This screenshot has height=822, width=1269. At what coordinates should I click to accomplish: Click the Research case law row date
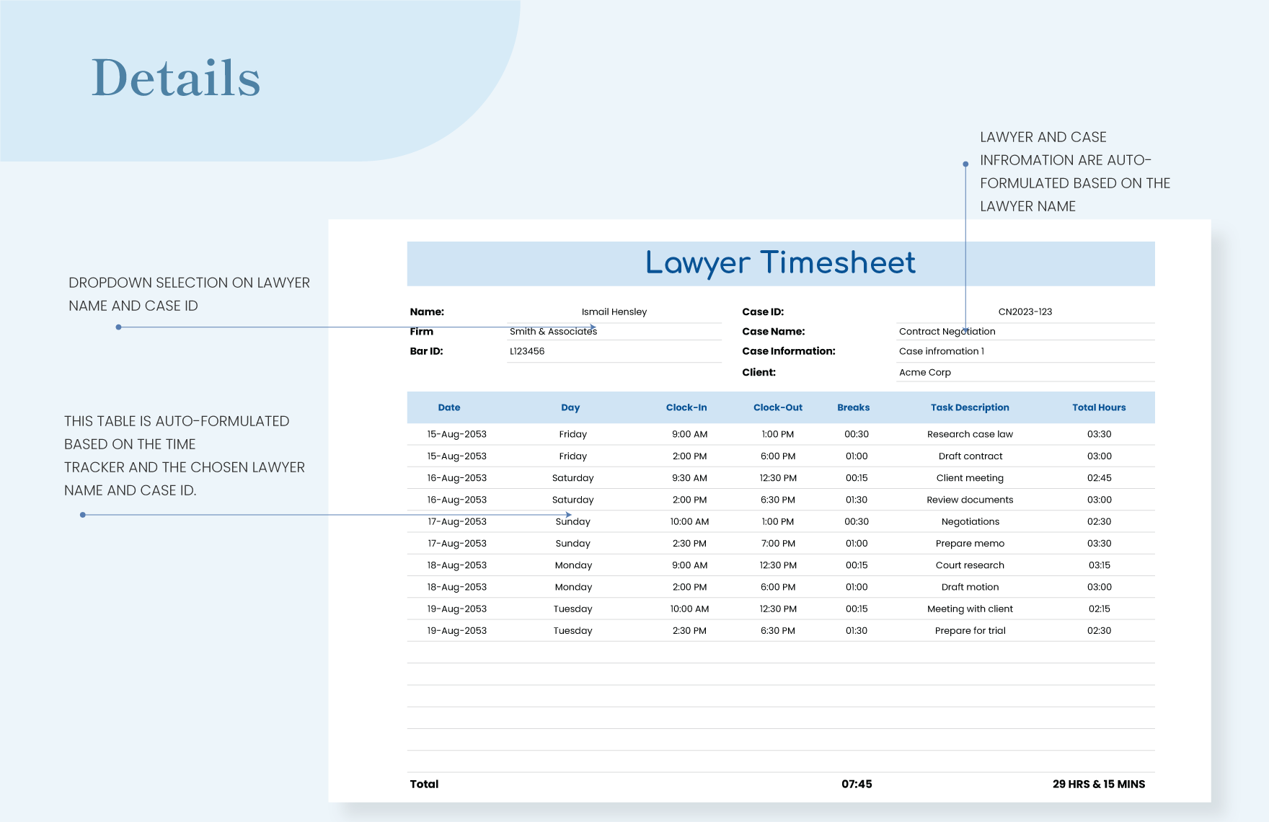coord(456,434)
